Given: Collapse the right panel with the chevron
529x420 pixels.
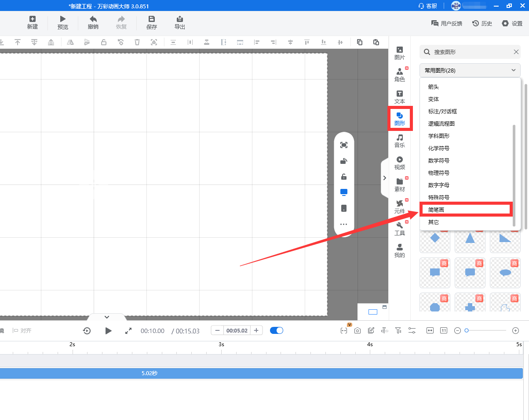Looking at the screenshot, I should coord(384,178).
